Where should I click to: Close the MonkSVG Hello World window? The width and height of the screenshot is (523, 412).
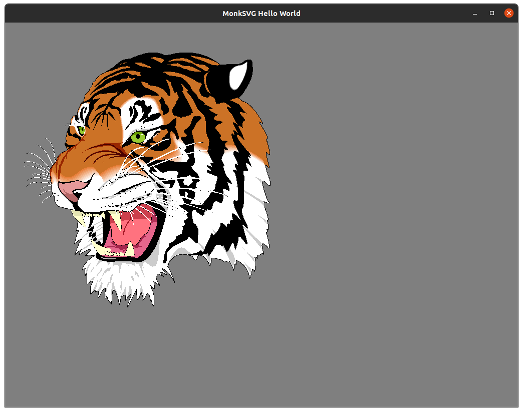(x=508, y=13)
